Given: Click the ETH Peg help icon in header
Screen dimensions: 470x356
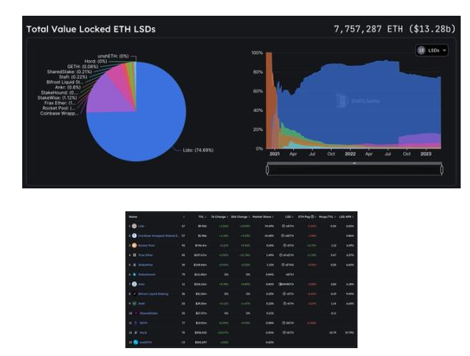Looking at the screenshot, I should [x=312, y=216].
